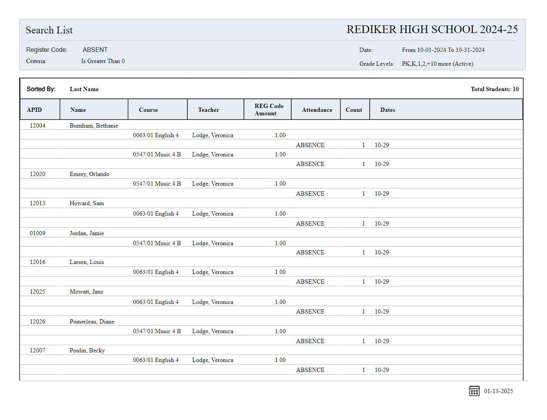
Task: Click the Is Greater Than 0 criteria
Action: click(x=103, y=61)
